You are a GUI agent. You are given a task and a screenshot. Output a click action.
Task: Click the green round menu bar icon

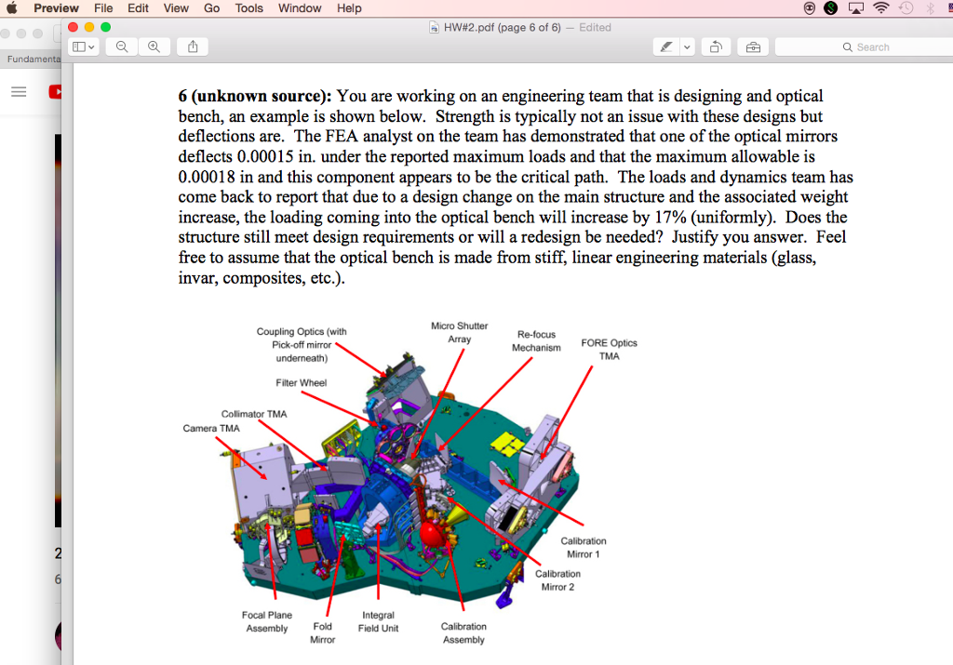(x=831, y=7)
